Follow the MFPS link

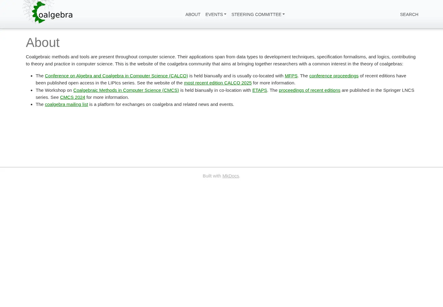[x=291, y=76]
